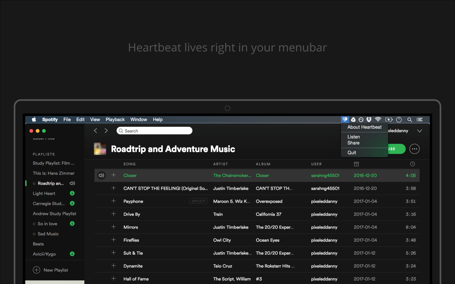Expand the pixeleddanny account dropdown chevron
455x284 pixels.
click(420, 130)
